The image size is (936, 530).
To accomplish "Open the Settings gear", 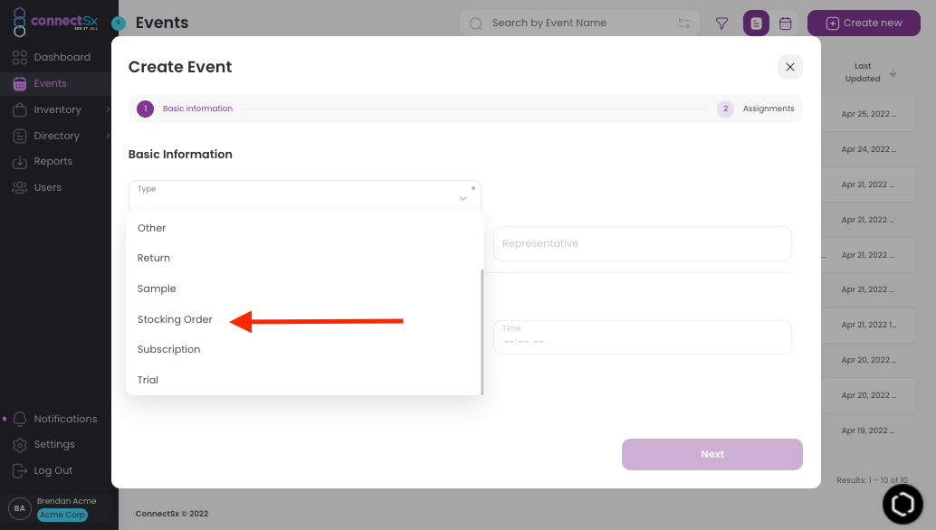I will tap(56, 444).
